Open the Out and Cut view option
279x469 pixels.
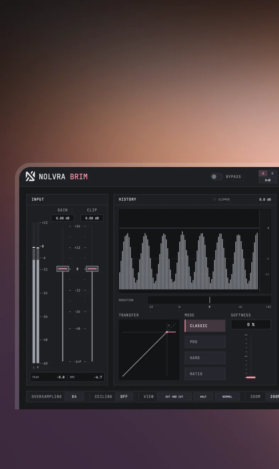click(174, 397)
